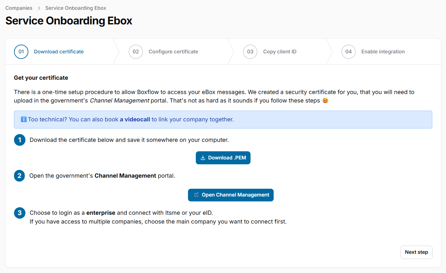Click the smiling emoji after the intro text
Image resolution: width=446 pixels, height=273 pixels.
pos(325,101)
